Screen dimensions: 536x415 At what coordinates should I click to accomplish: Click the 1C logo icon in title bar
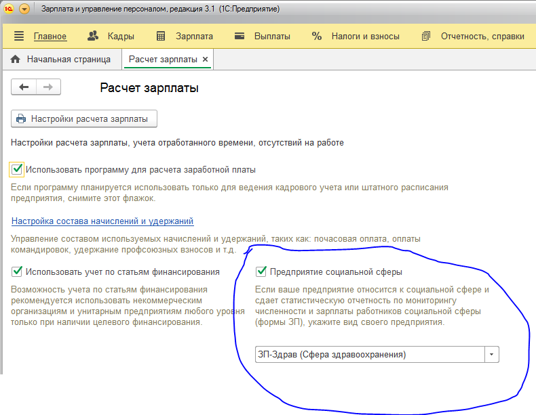[x=9, y=9]
